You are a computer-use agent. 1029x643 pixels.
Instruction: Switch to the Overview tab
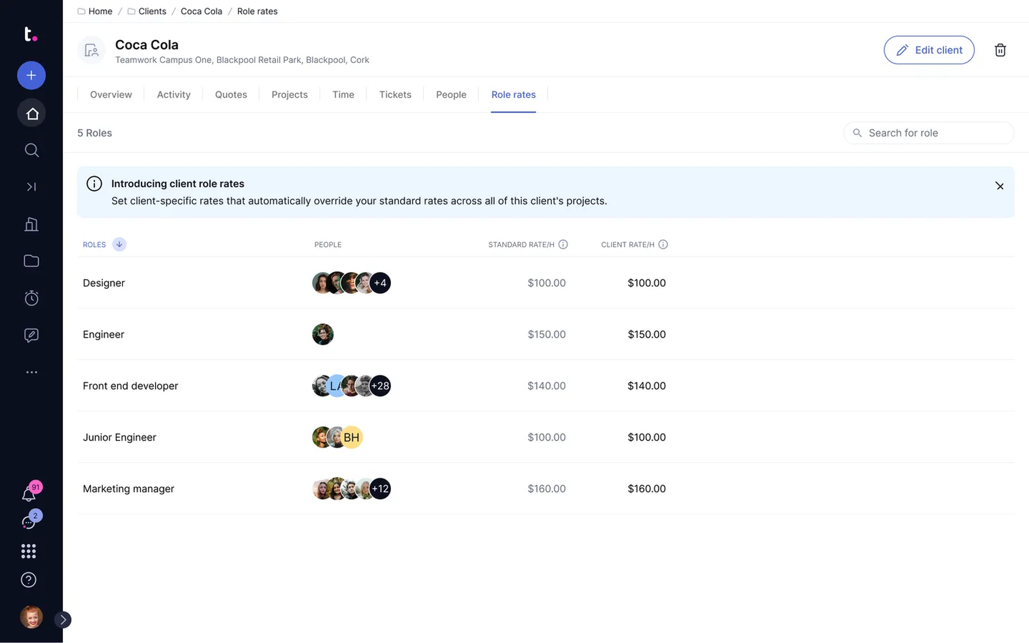pos(111,95)
